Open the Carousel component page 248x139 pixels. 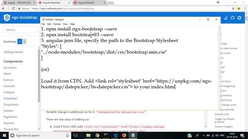9,86
